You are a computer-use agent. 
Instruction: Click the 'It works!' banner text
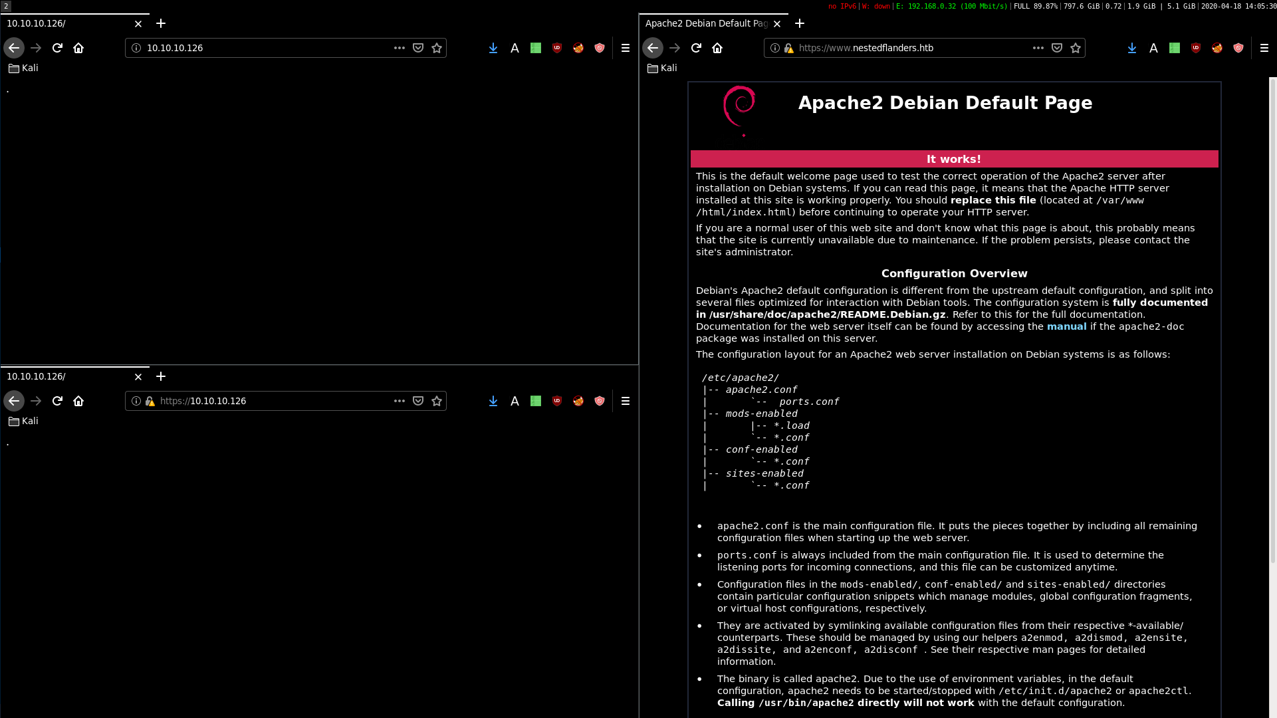(x=954, y=159)
